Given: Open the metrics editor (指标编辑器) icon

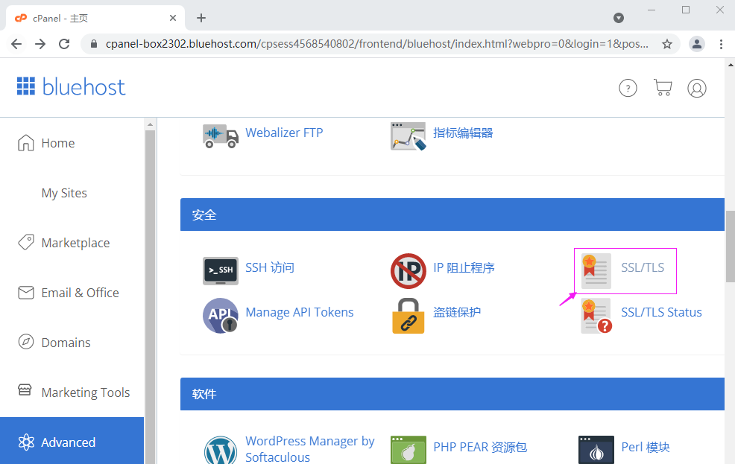Looking at the screenshot, I should (x=408, y=136).
